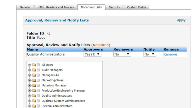This screenshot has width=196, height=108.
Task: Click the Apply... link
Action: (x=183, y=20)
